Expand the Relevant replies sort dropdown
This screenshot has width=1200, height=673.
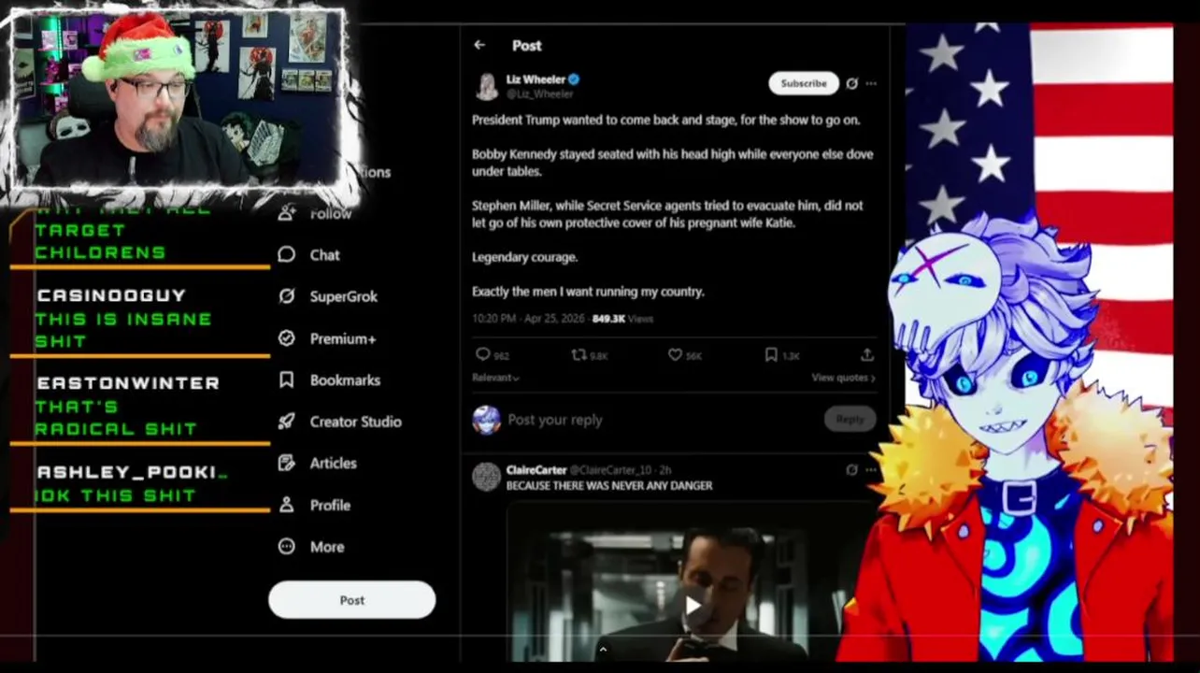click(495, 378)
